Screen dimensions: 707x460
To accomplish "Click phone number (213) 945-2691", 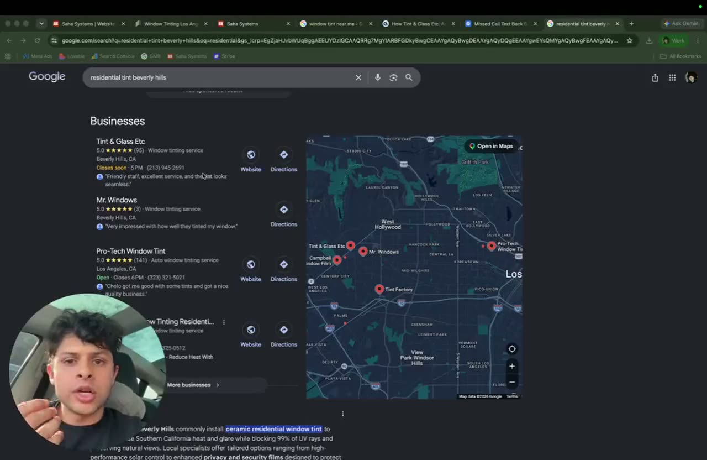I will [166, 168].
